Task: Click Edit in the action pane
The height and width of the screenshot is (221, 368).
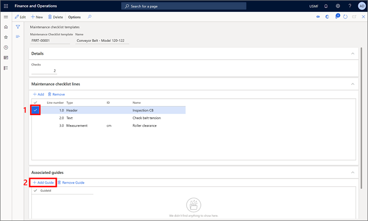Action: click(20, 17)
